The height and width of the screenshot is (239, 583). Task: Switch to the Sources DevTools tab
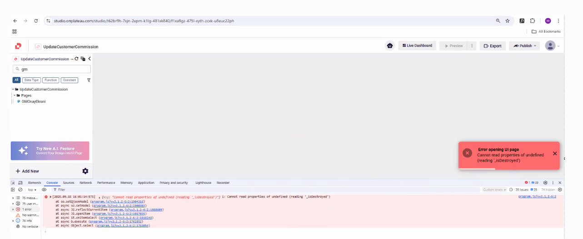69,183
